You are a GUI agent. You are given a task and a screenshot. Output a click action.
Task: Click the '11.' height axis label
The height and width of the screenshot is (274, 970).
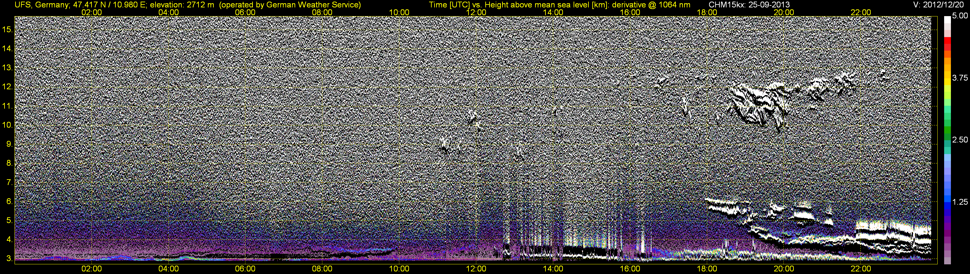(x=7, y=106)
